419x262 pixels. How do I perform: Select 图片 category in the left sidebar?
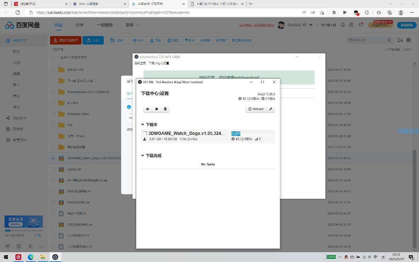(16, 52)
